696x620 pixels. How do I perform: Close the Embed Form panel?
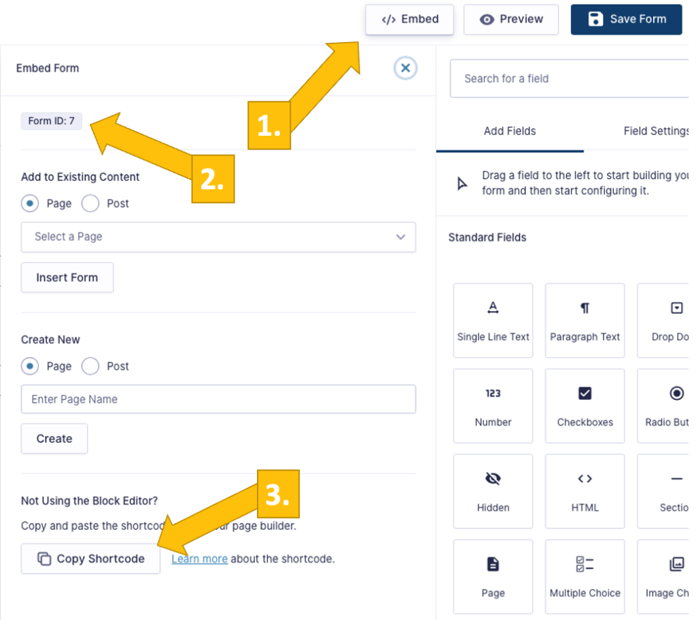point(406,68)
